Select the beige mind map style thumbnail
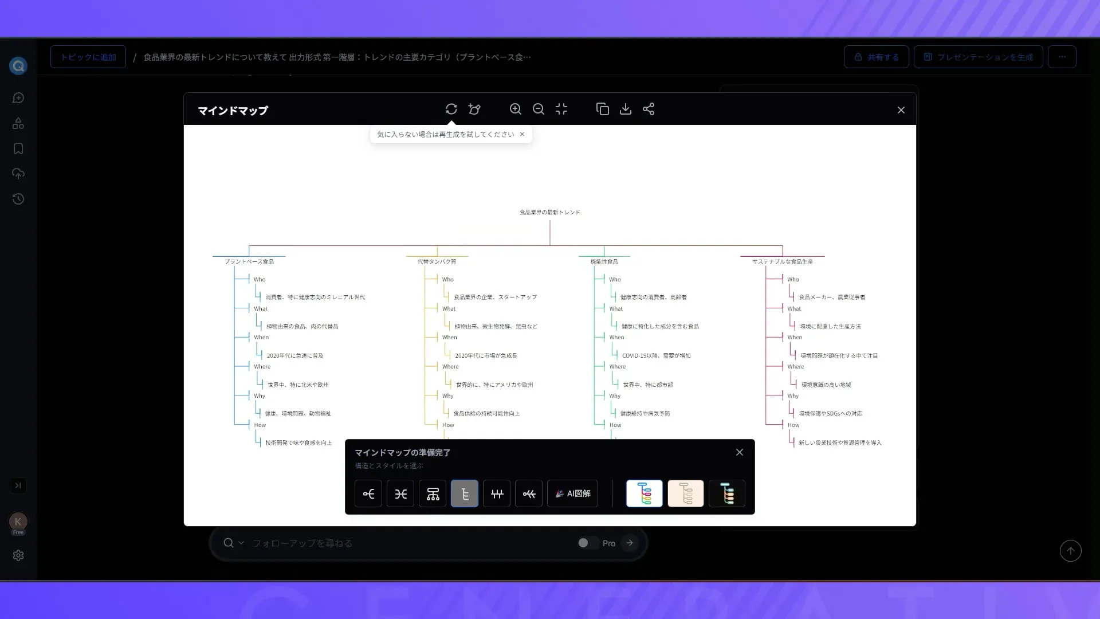This screenshot has width=1100, height=619. [x=685, y=493]
